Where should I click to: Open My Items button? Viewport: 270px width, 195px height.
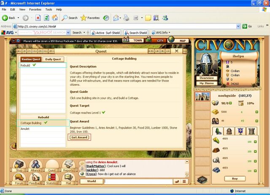point(207,83)
